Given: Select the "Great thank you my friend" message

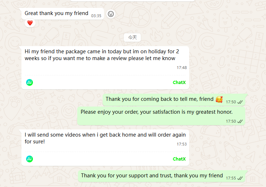Looking at the screenshot, I should point(56,13).
